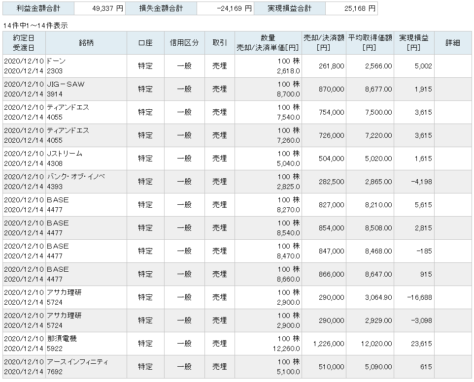This screenshot has height=382, width=474.
Task: Click sale amount 870,000 cell
Action: [324, 89]
